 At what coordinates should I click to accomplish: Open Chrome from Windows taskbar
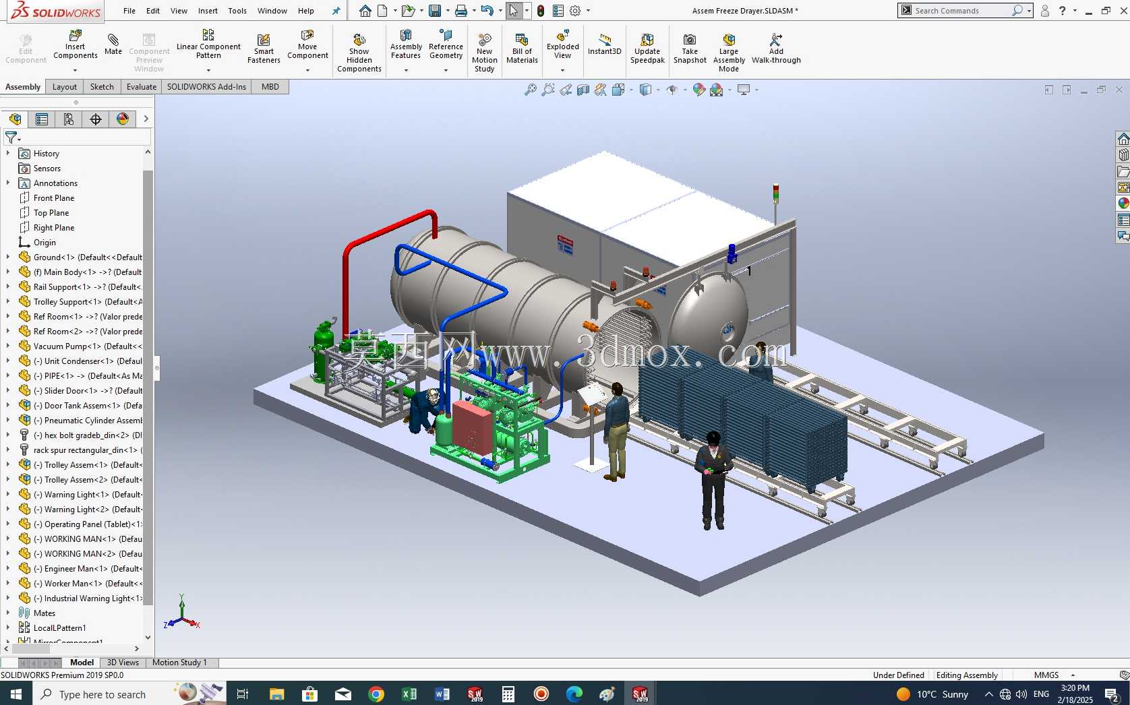pyautogui.click(x=376, y=694)
